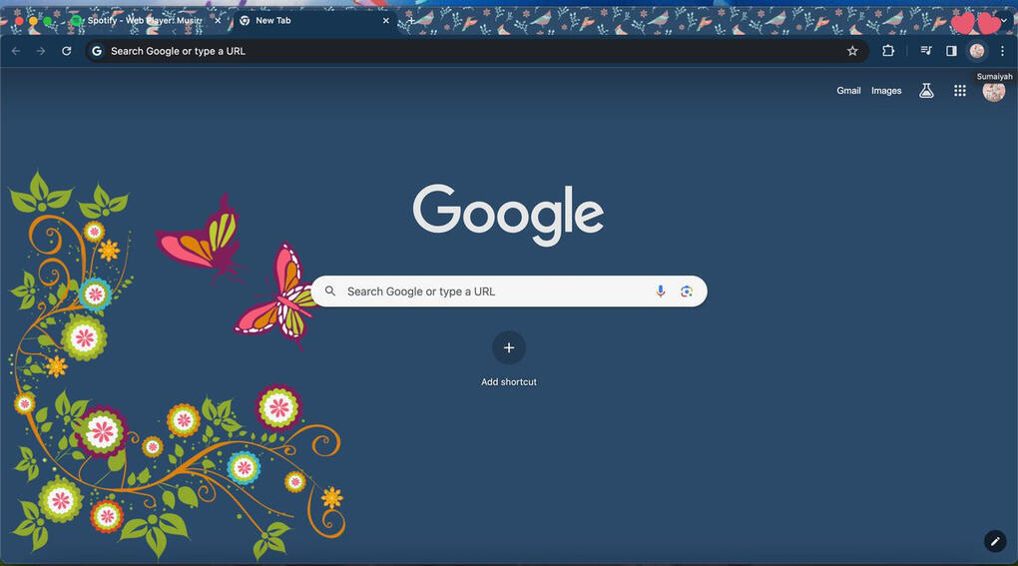The width and height of the screenshot is (1018, 566).
Task: Open the Extensions puzzle icon
Action: point(888,51)
